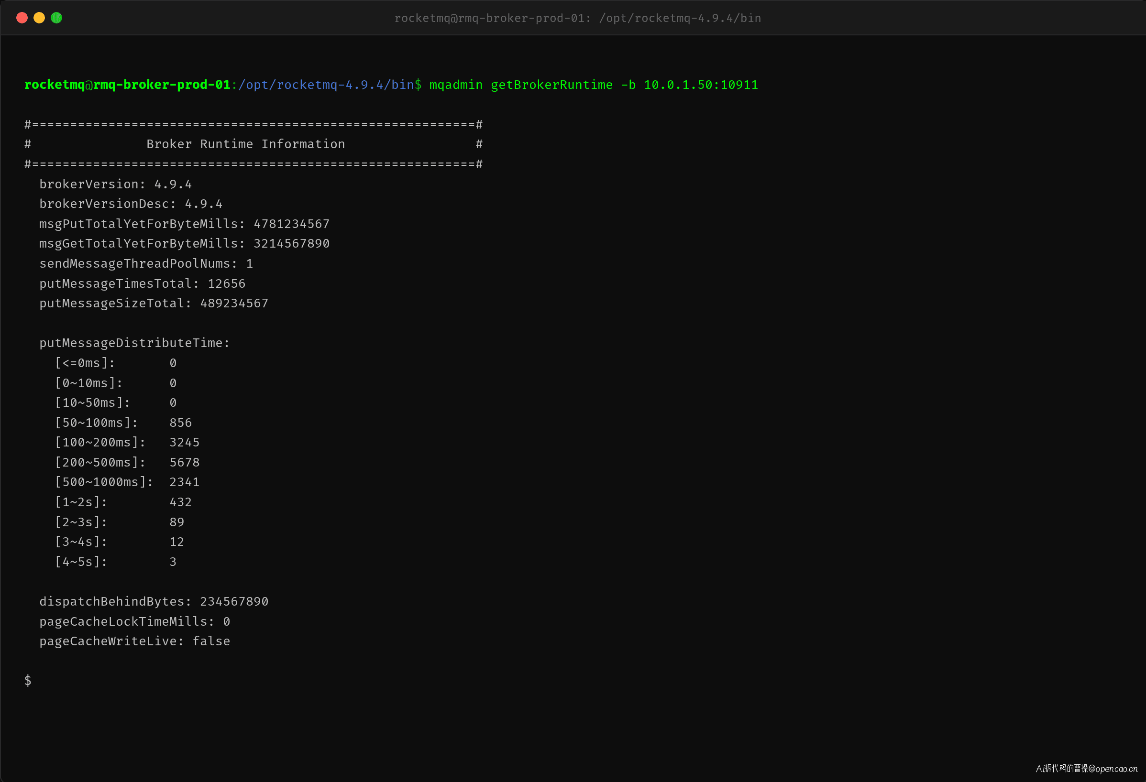Viewport: 1146px width, 782px height.
Task: Click the green maximize window button
Action: click(x=56, y=18)
